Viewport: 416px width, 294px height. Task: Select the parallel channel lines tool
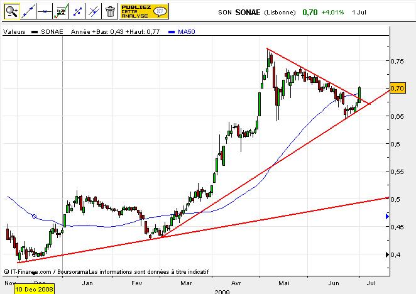coord(94,11)
